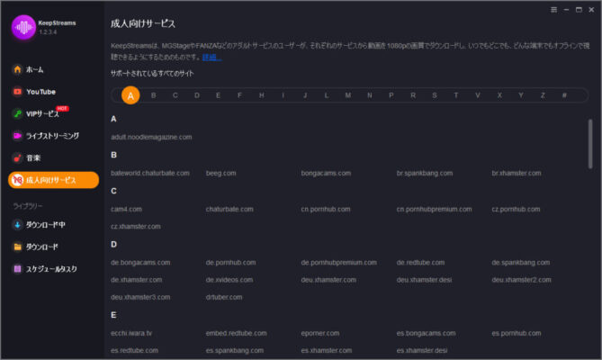Open deu.xhamster.desi site link
Image resolution: width=602 pixels, height=360 pixels.
[424, 280]
